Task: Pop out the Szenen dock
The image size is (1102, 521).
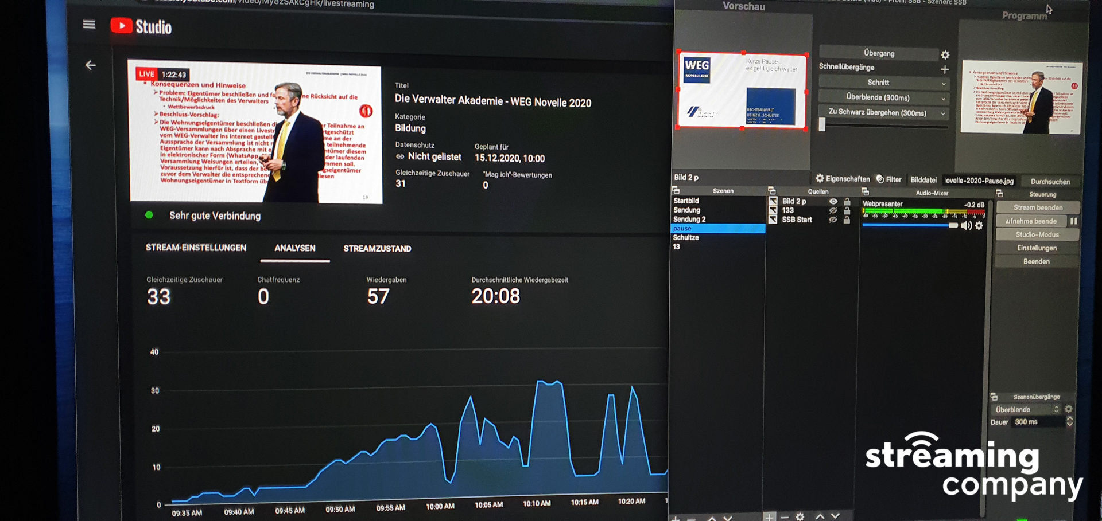Action: tap(676, 190)
